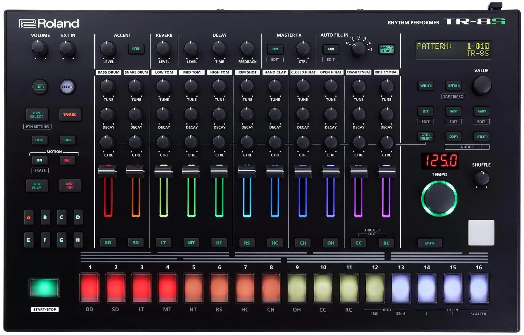Hold the SHIFT round button
The width and height of the screenshot is (524, 335).
pyautogui.click(x=40, y=87)
